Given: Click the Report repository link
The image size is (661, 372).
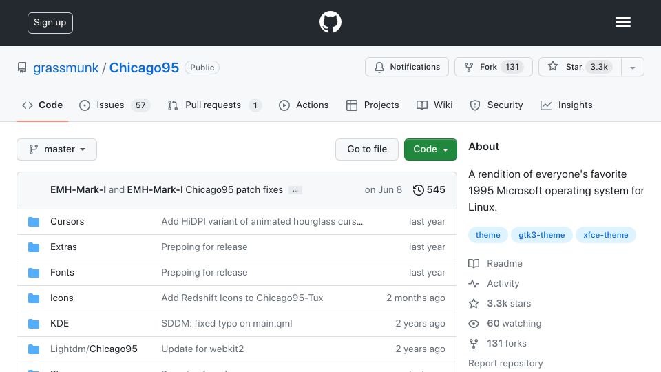Looking at the screenshot, I should point(505,363).
